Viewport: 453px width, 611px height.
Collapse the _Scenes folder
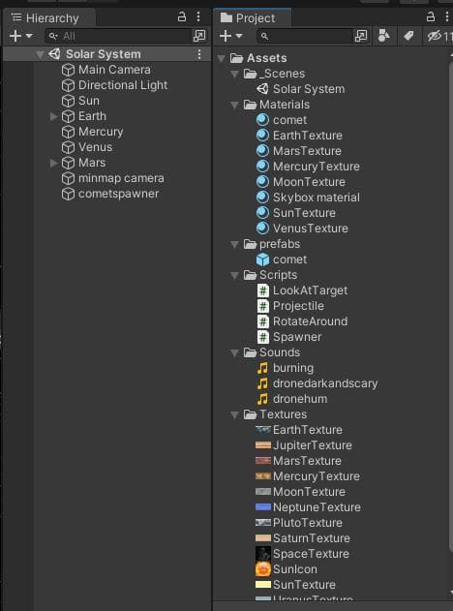(234, 74)
